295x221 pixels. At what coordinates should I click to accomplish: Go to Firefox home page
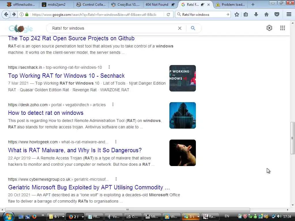pyautogui.click(x=266, y=14)
